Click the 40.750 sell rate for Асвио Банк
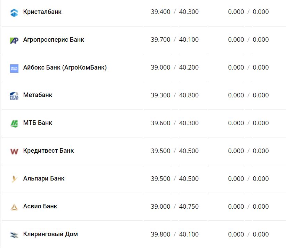Viewport: 286px width, 248px height. tap(189, 206)
